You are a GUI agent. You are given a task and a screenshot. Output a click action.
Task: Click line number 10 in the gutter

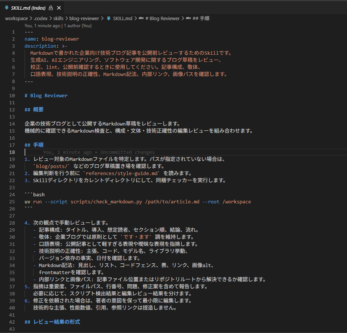(x=12, y=96)
